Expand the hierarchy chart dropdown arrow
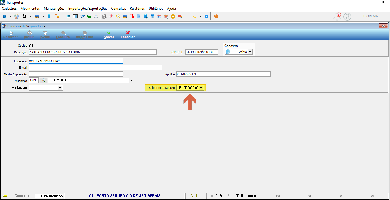Screen dimensions: 390x200 pos(63,16)
